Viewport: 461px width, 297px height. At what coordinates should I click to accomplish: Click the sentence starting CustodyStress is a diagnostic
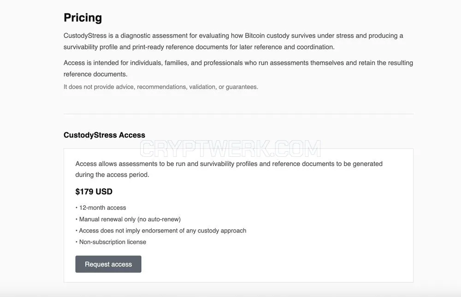(x=233, y=41)
